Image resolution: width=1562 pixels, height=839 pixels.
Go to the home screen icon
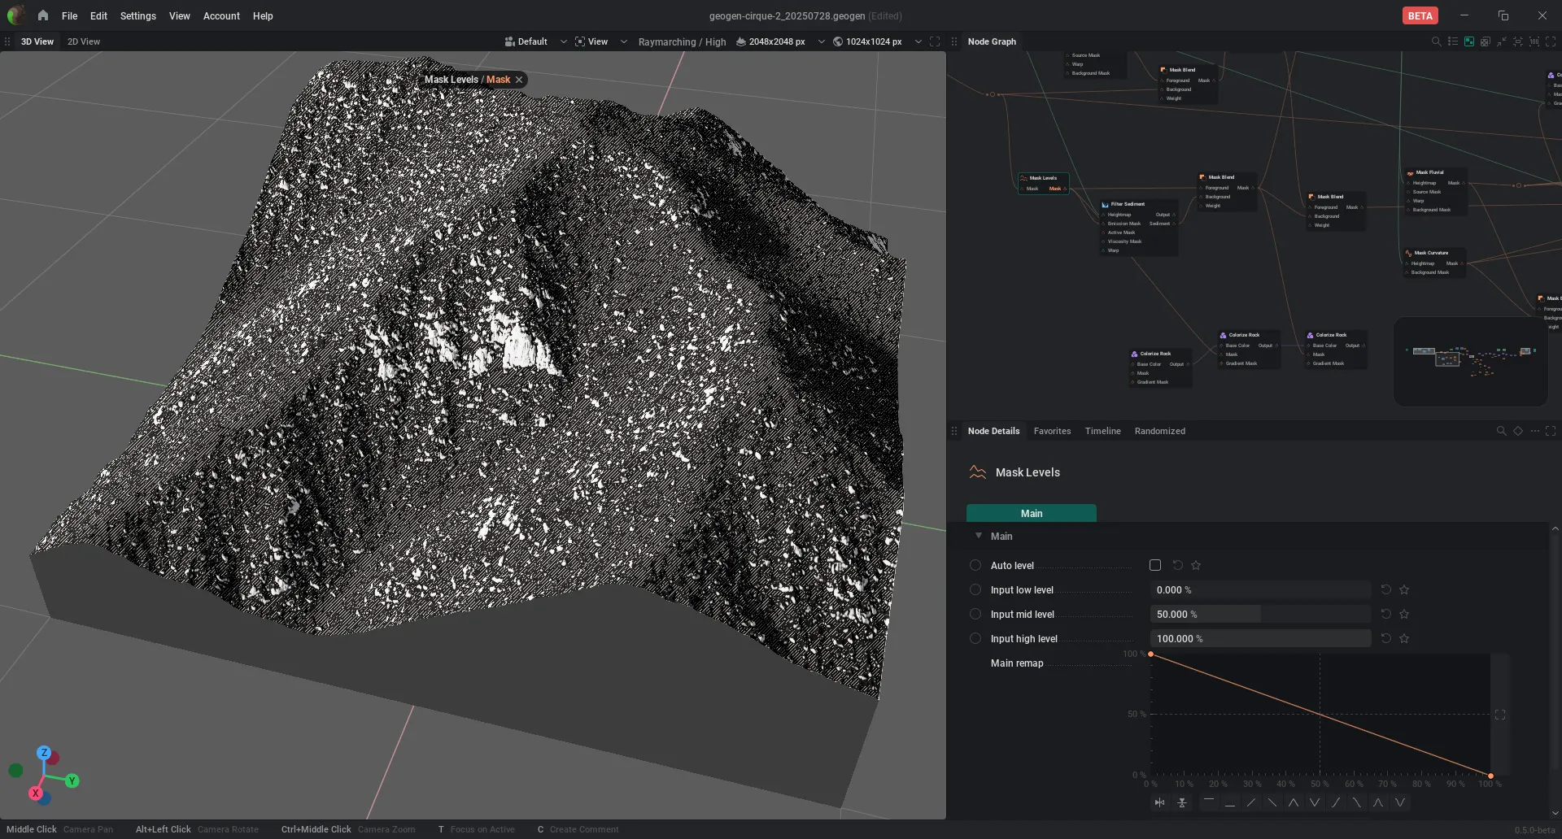(42, 15)
